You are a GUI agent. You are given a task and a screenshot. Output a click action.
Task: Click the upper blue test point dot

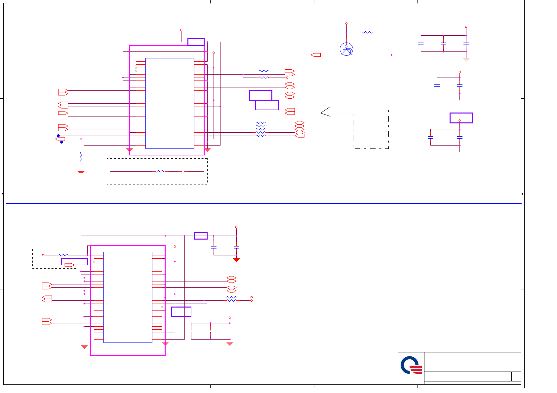58,136
